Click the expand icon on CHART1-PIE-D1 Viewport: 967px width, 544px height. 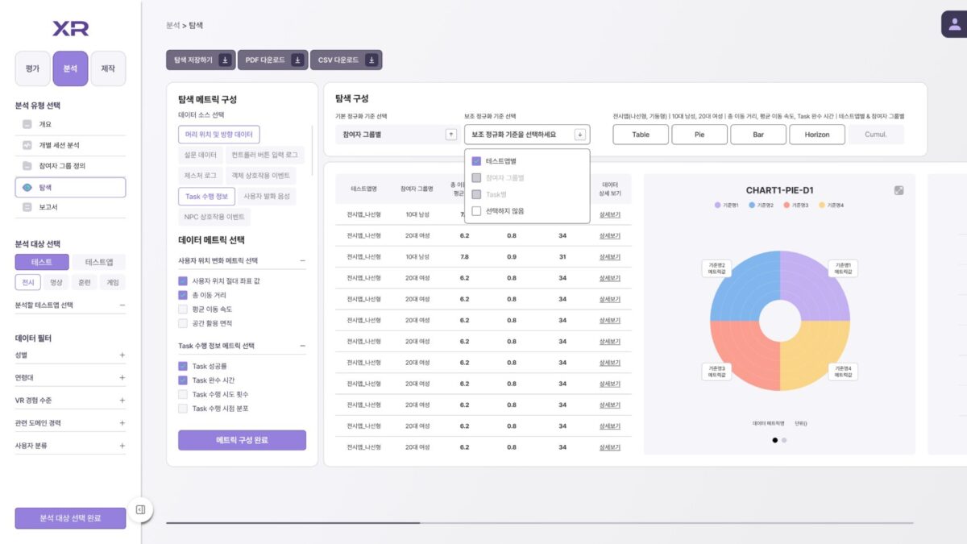899,190
